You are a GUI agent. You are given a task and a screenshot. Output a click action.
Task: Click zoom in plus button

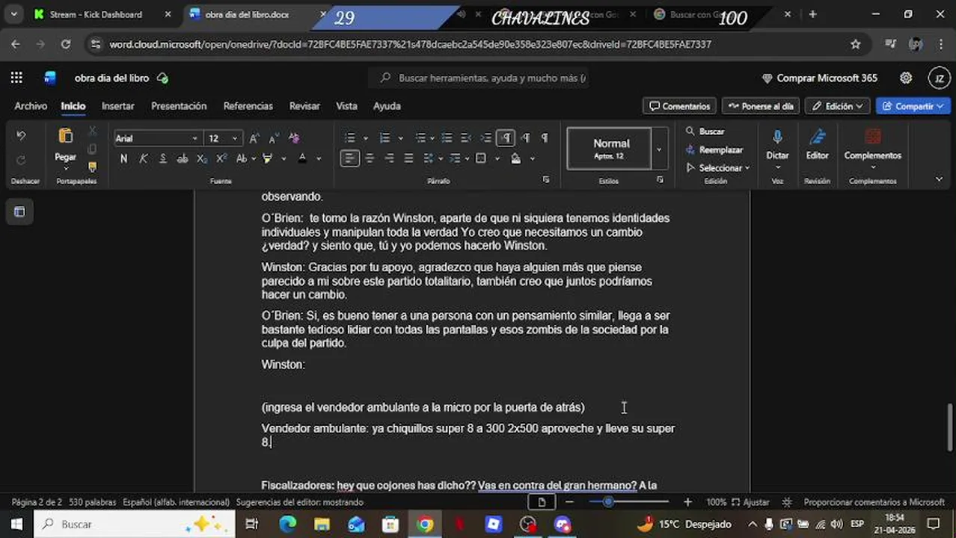point(687,502)
